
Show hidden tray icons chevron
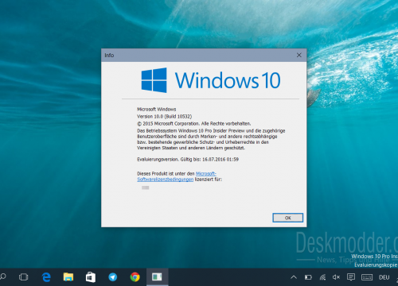tap(294, 277)
